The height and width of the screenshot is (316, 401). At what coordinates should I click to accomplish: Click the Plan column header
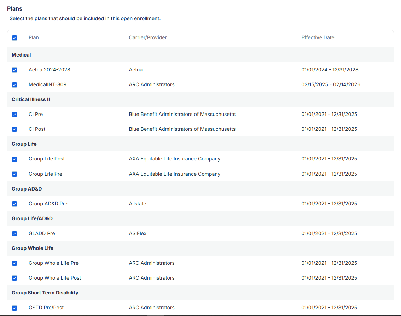click(x=34, y=37)
